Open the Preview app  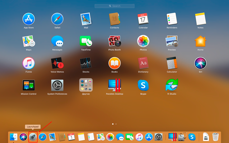(172, 41)
